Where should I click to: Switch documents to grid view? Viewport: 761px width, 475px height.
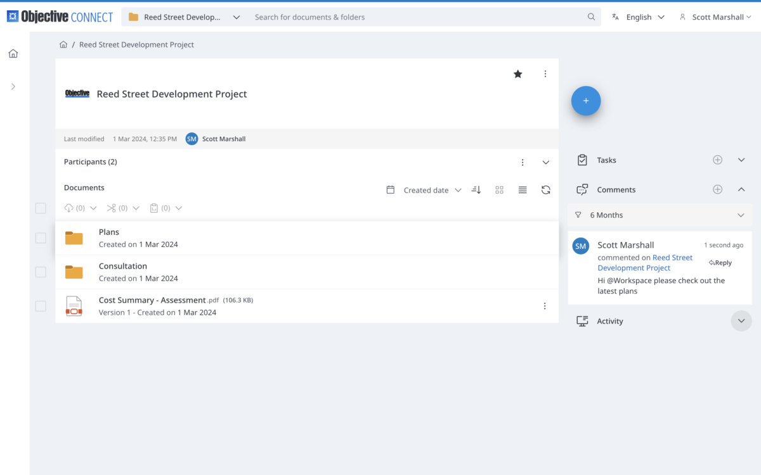499,190
